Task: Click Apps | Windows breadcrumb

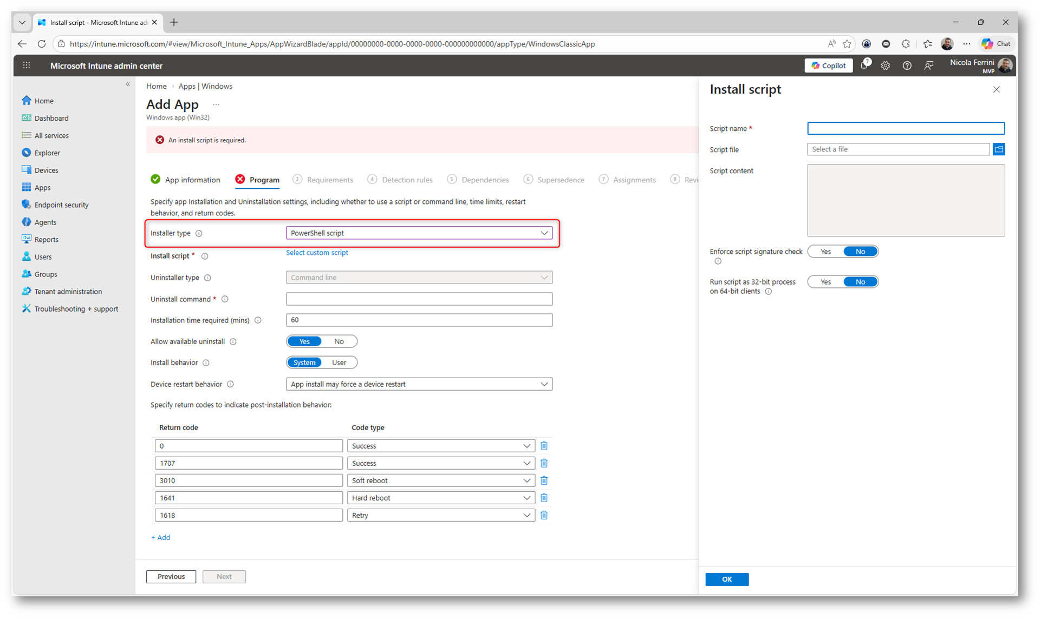Action: [205, 86]
